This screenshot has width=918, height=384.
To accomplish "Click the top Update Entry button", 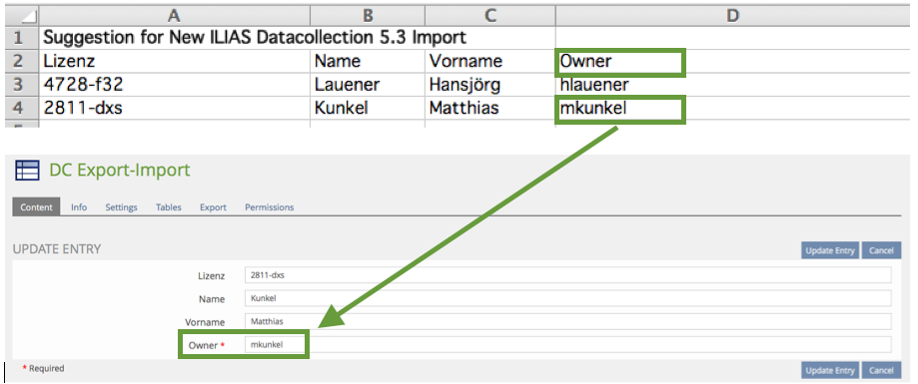I will point(830,250).
